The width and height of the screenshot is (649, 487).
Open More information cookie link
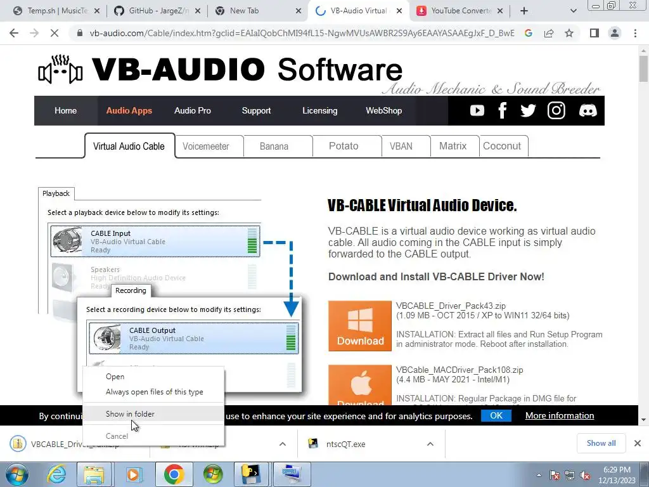pyautogui.click(x=560, y=415)
